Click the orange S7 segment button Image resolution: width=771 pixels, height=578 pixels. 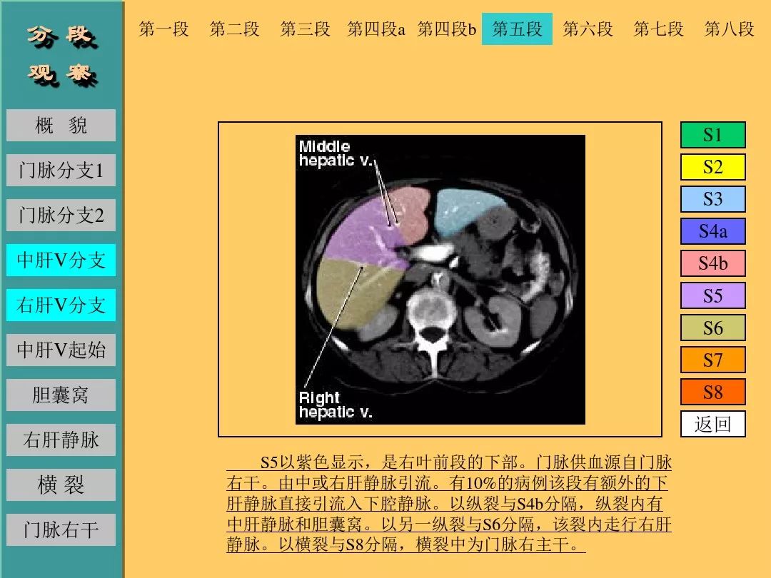(713, 360)
